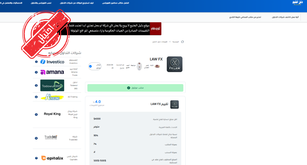Go to تقييمات دليل الخليج breadcrumb
Viewport: 307px width, 165px height.
tap(160, 42)
